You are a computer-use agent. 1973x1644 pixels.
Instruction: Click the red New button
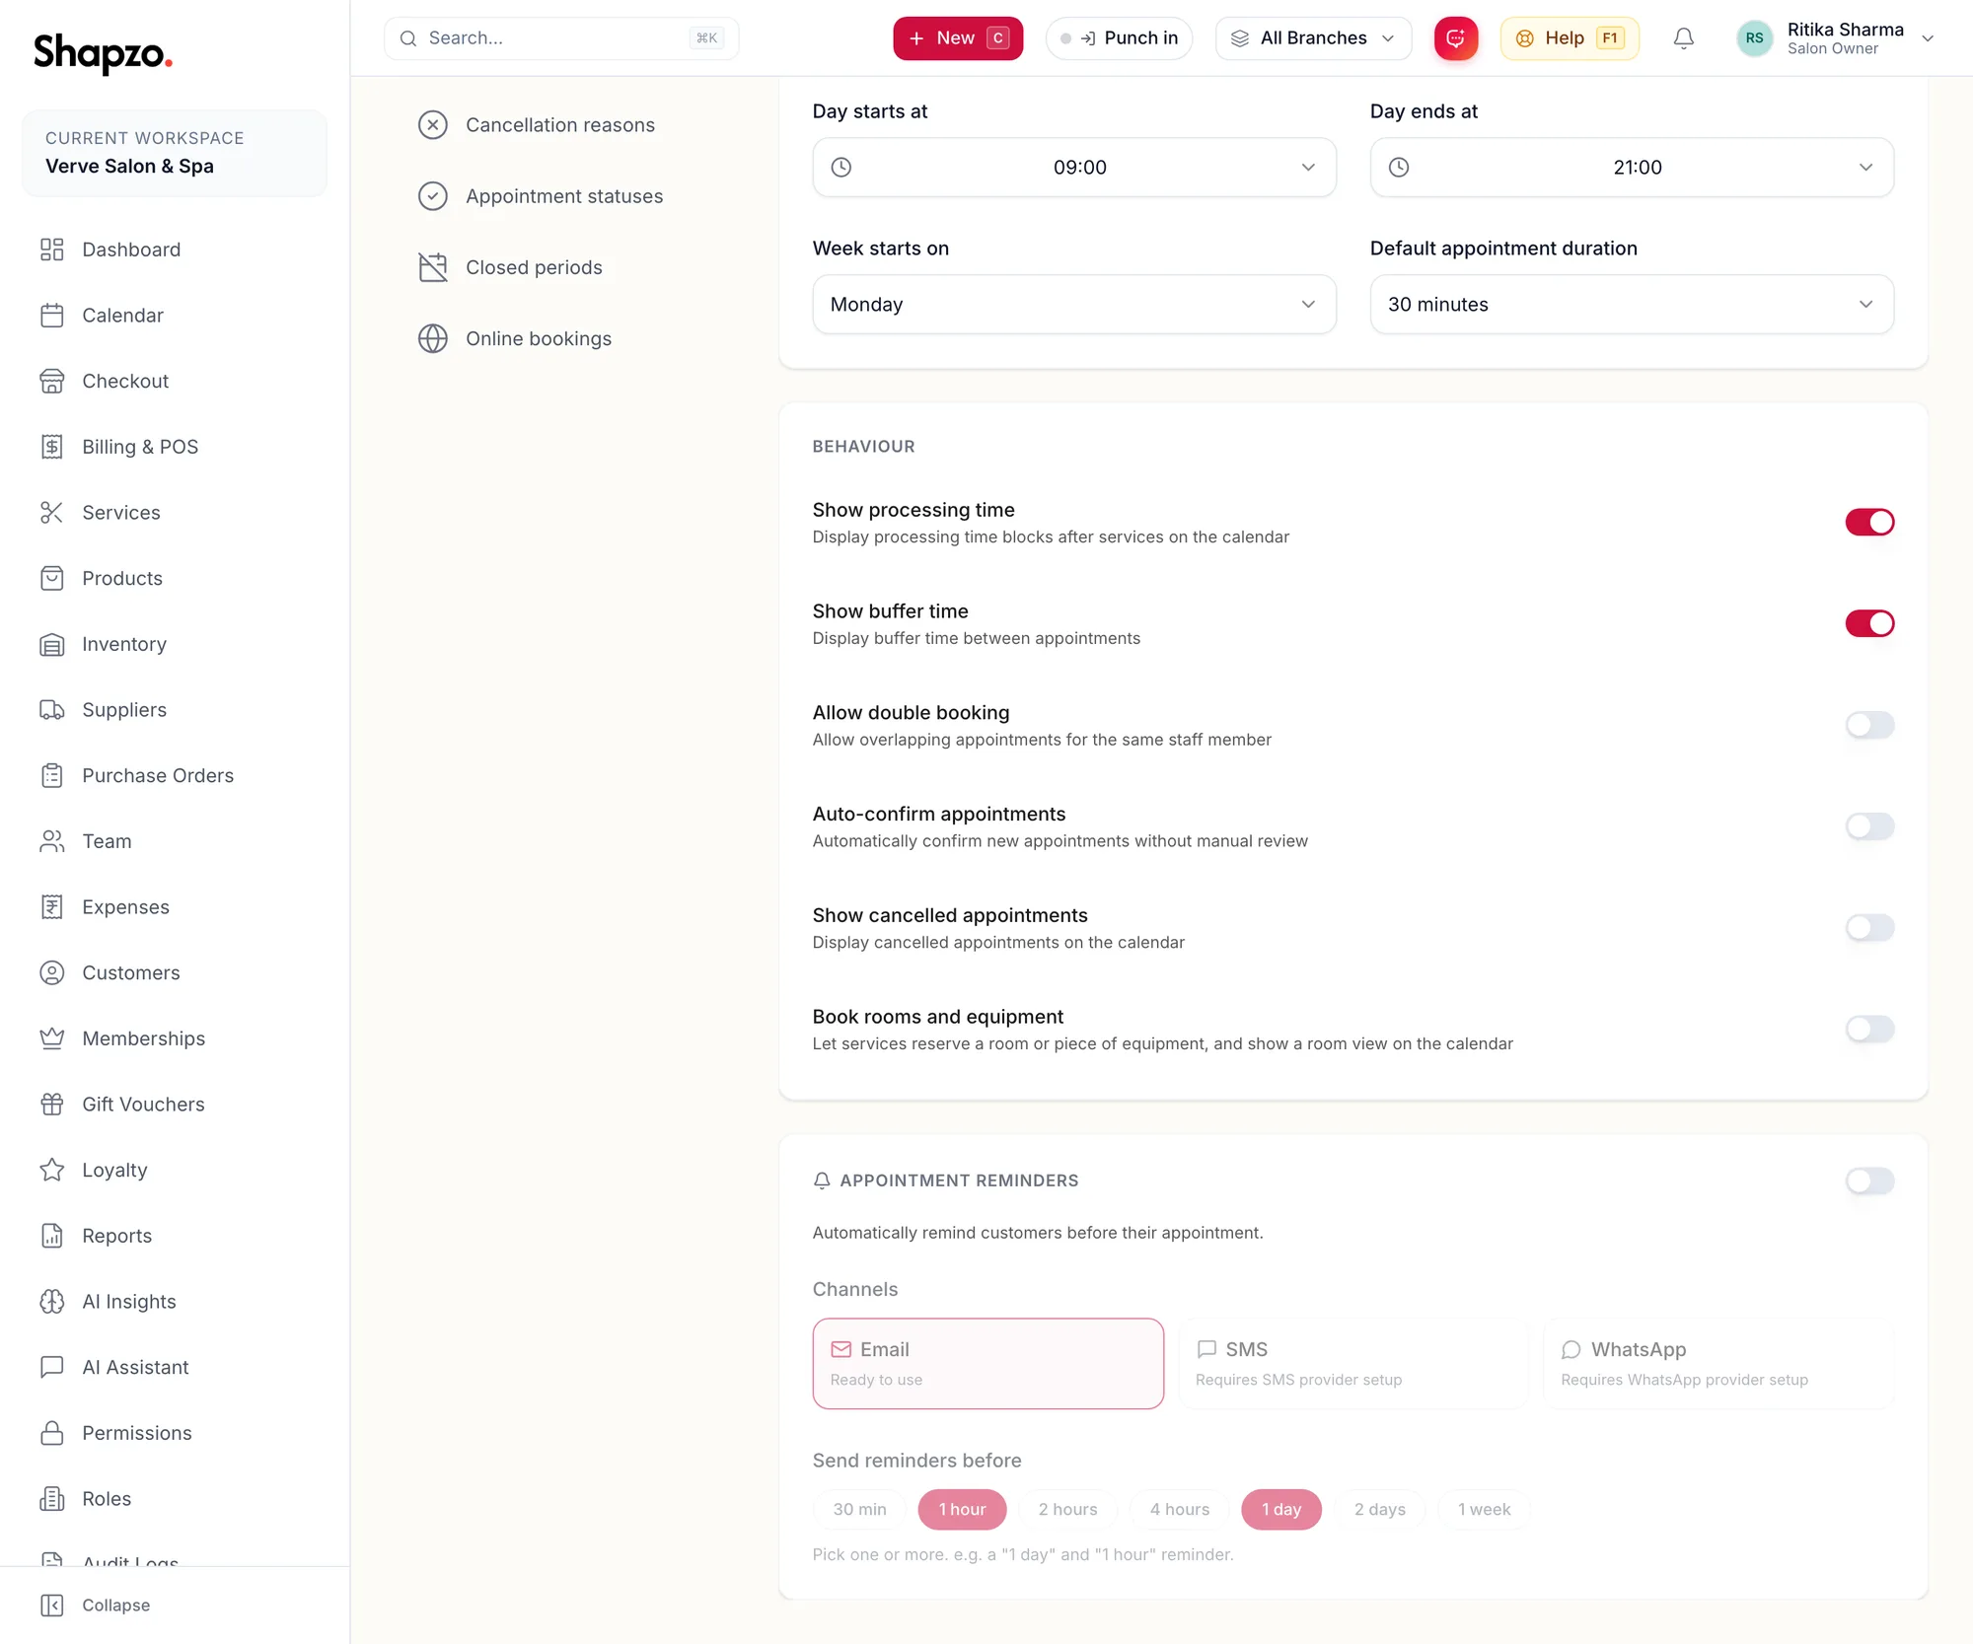coord(957,38)
